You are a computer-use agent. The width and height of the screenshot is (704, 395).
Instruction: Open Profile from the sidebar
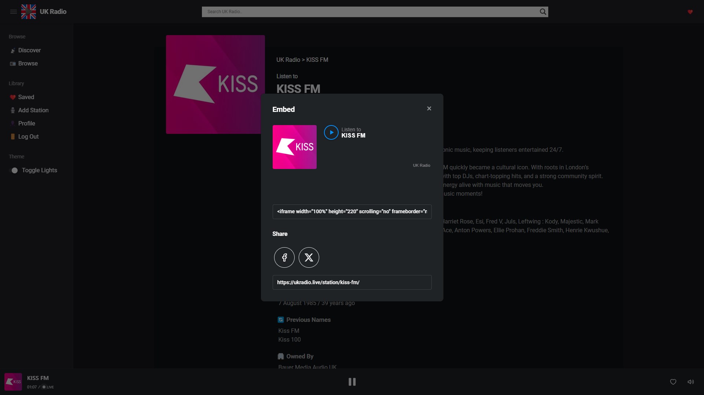pyautogui.click(x=26, y=124)
